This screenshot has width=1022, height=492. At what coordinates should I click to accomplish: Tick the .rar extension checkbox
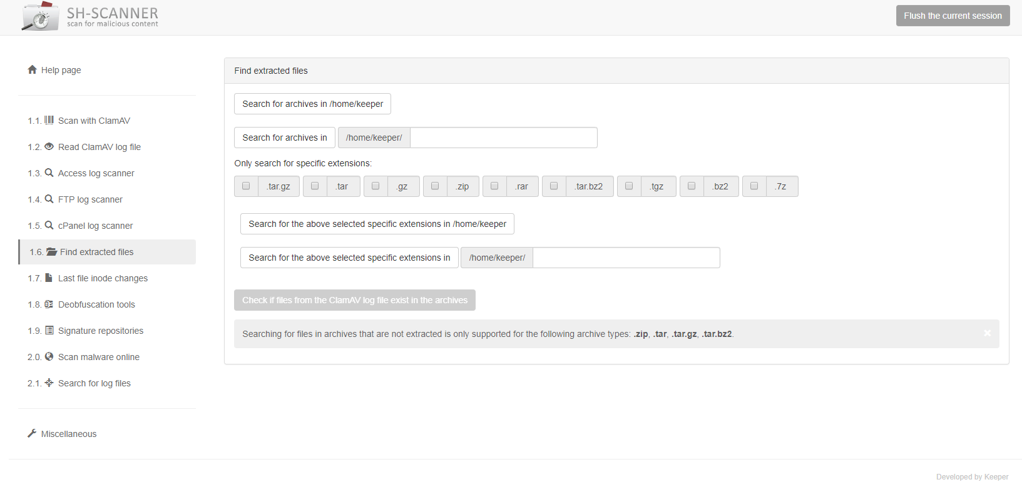(494, 186)
